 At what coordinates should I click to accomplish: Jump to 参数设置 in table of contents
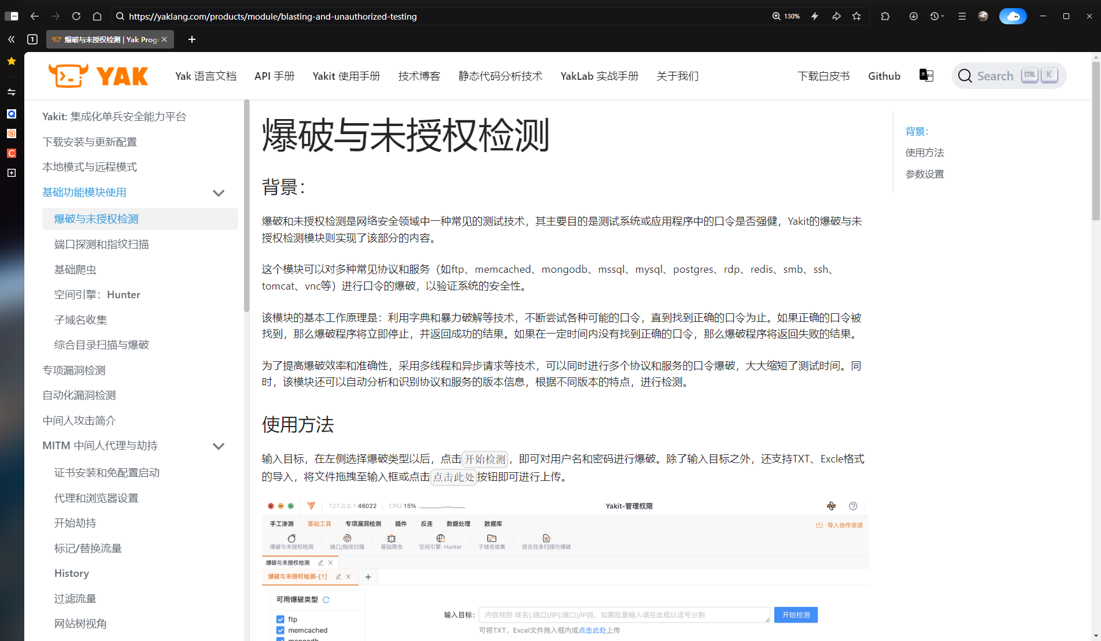(x=925, y=174)
